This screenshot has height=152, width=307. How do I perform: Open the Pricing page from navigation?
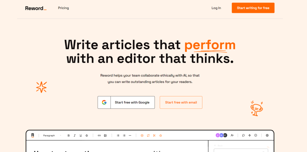click(x=63, y=8)
